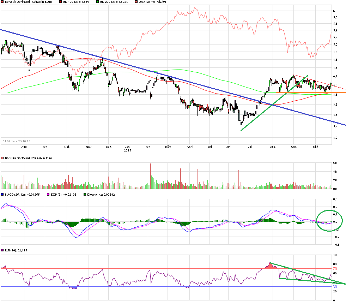Click the 'Divergence: 0,00842' label
Viewport: 346px width, 304px height.
tap(101, 195)
